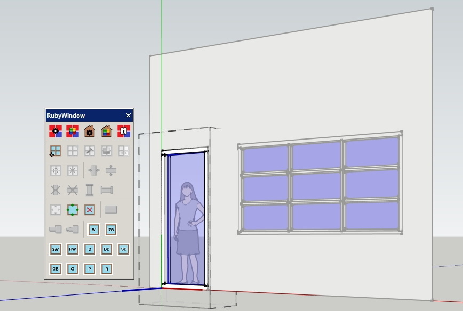The width and height of the screenshot is (463, 311).
Task: Pick the P preset button
Action: [x=90, y=269]
